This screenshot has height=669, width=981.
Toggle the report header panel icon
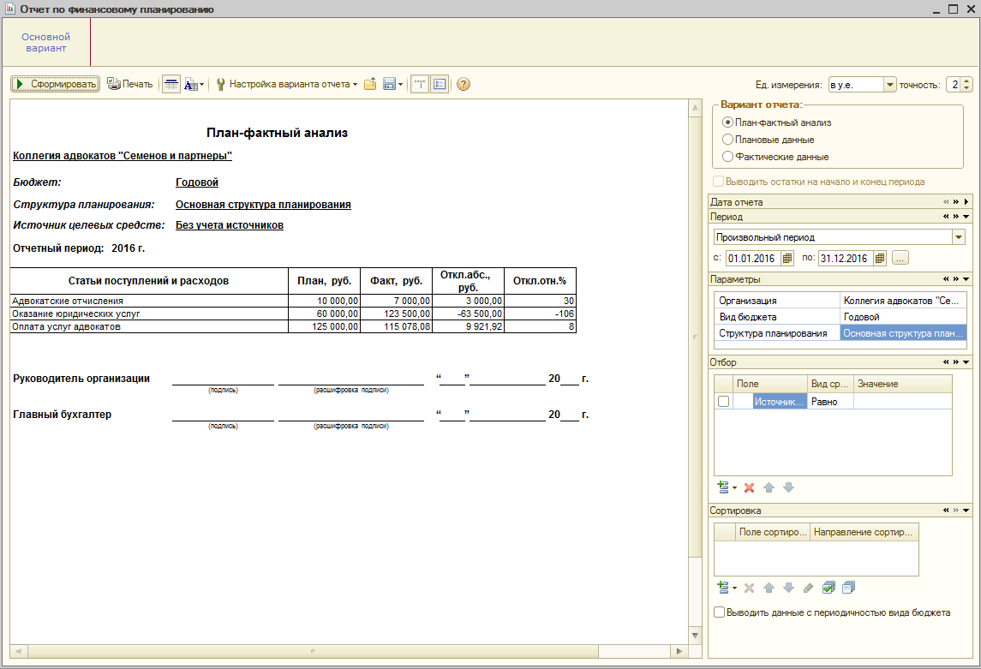(x=420, y=84)
